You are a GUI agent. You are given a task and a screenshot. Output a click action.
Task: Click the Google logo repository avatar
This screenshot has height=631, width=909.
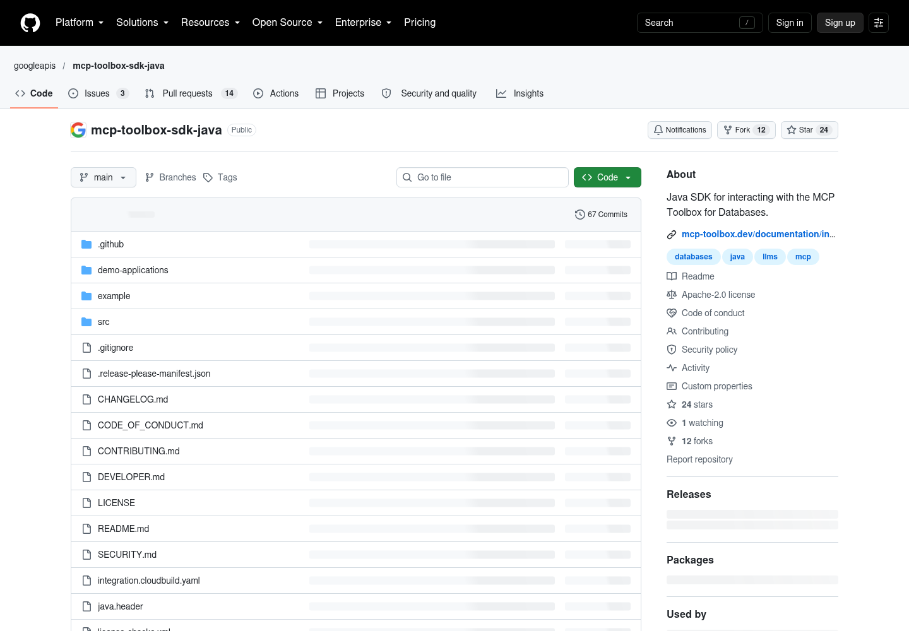pyautogui.click(x=78, y=130)
